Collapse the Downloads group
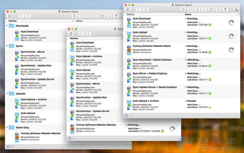Image resolution: width=244 pixels, height=153 pixels. [x=7, y=26]
